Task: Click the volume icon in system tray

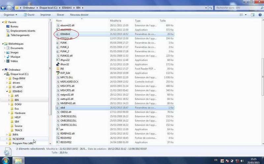Action: pyautogui.click(x=242, y=161)
